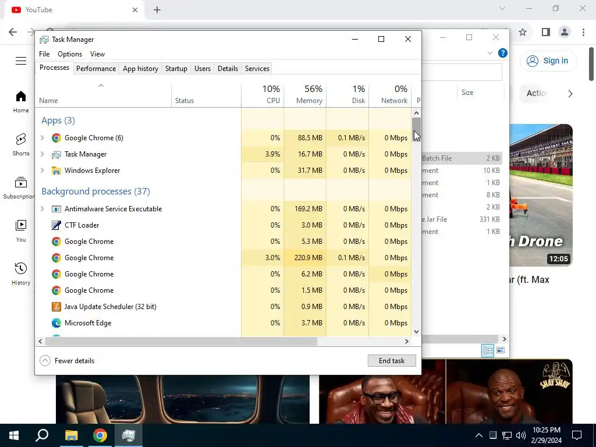
Task: Open a new Chrome tab
Action: (157, 10)
